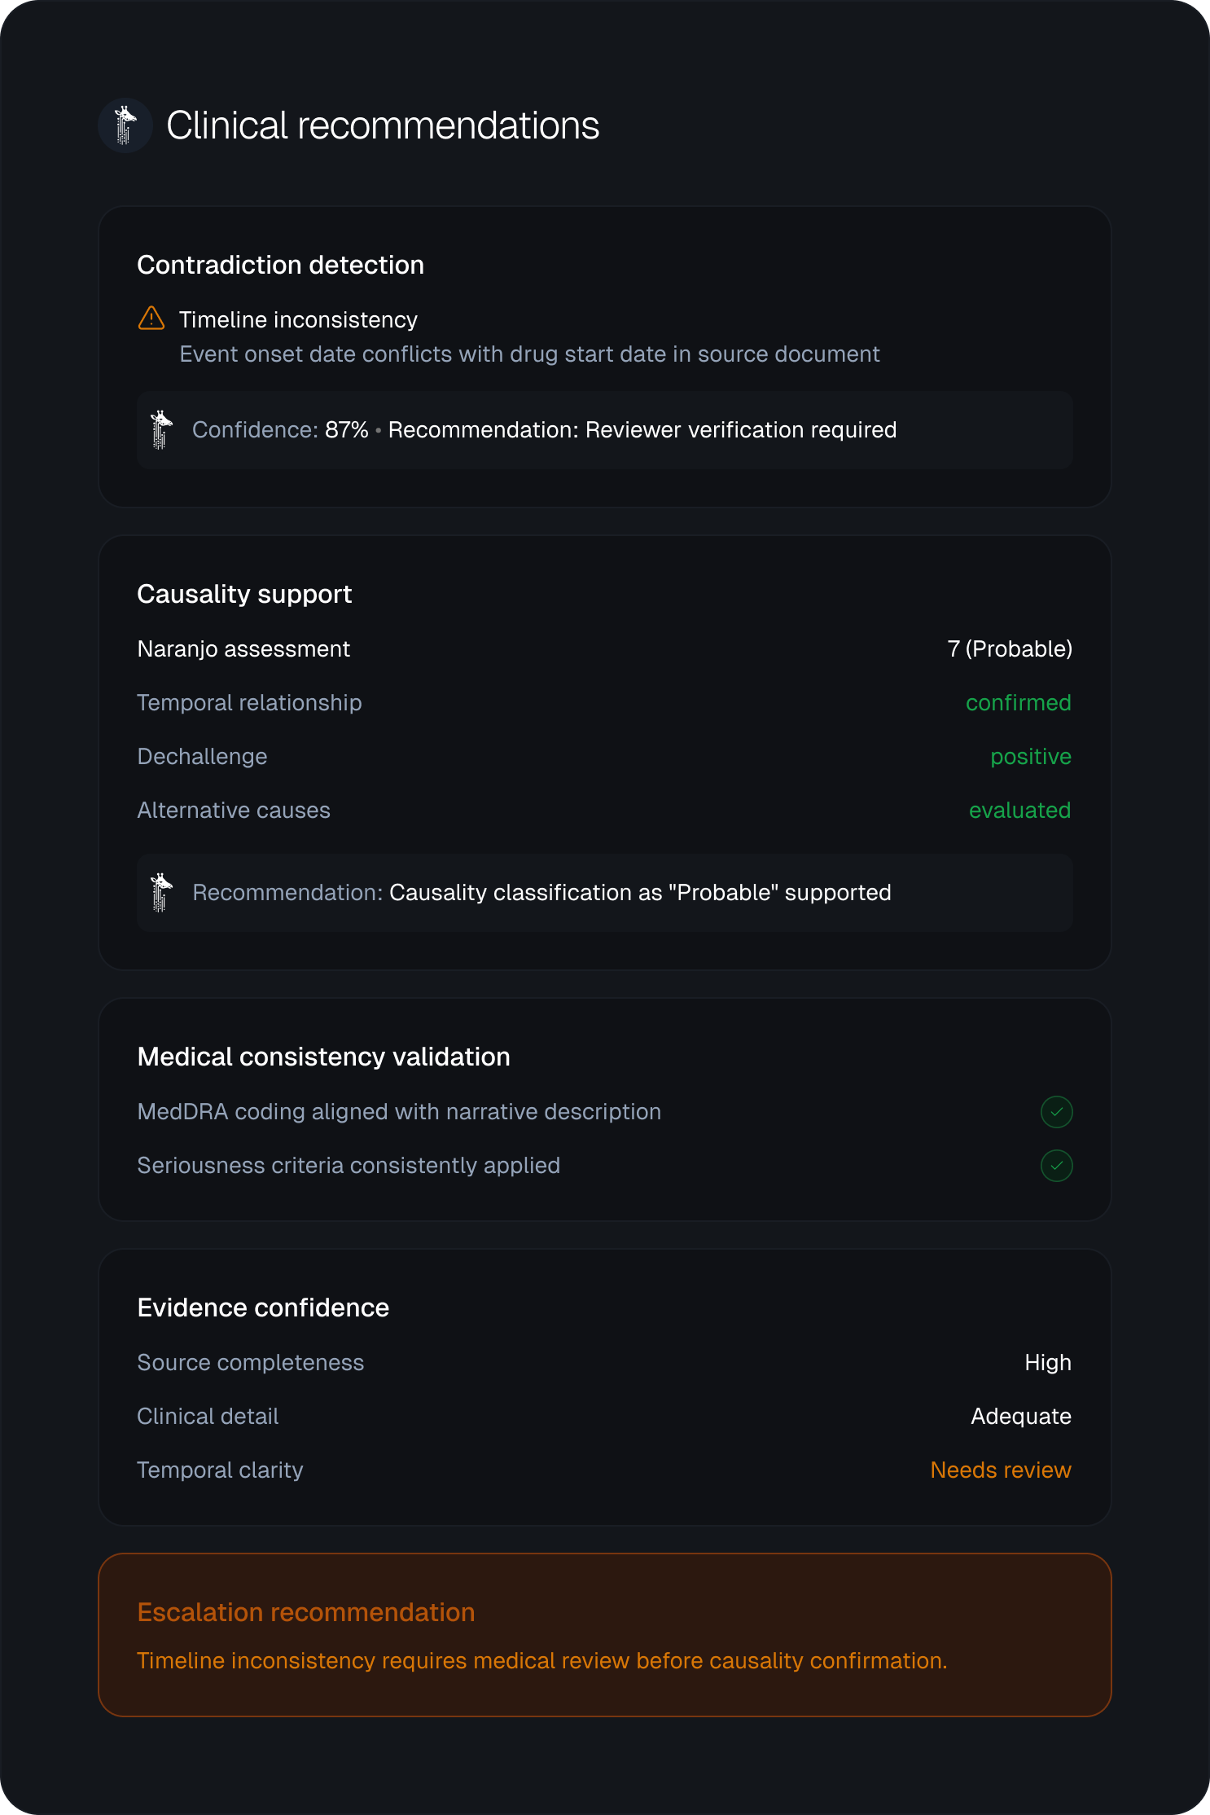1210x1815 pixels.
Task: Click the Contradiction detection card title
Action: click(280, 266)
